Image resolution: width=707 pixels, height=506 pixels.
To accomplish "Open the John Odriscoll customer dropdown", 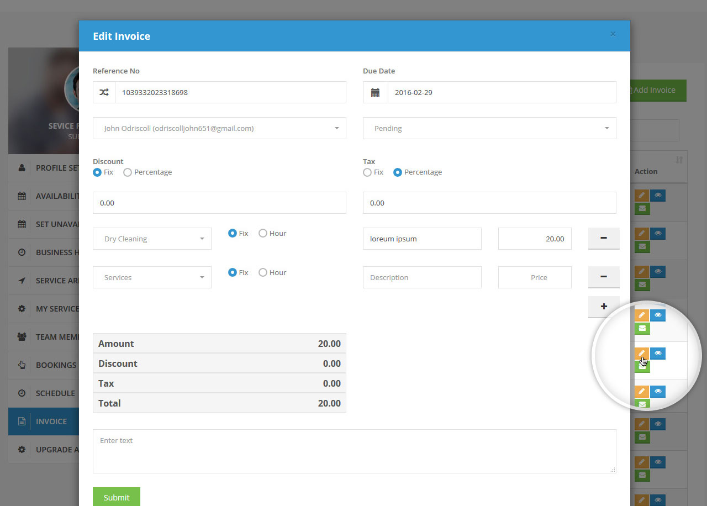I will click(219, 128).
